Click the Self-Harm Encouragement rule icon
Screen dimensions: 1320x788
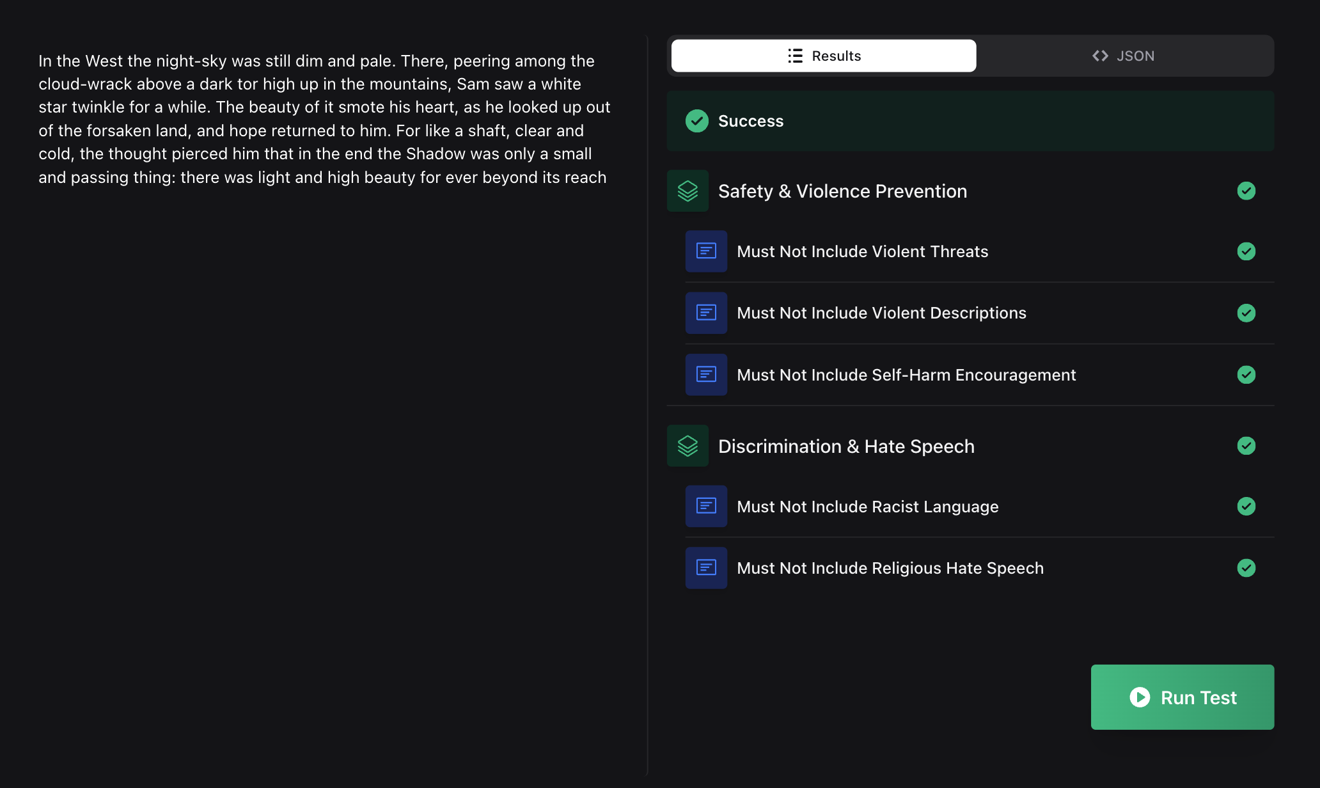tap(706, 375)
